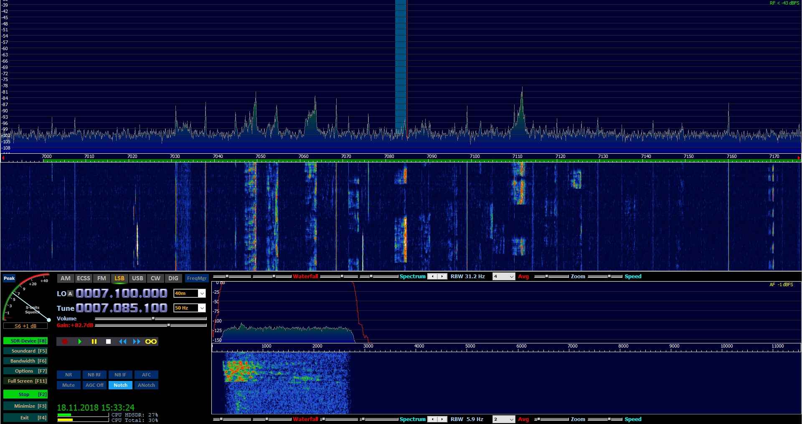Open the 50 Hz step dropdown
802x424 pixels.
tap(202, 308)
